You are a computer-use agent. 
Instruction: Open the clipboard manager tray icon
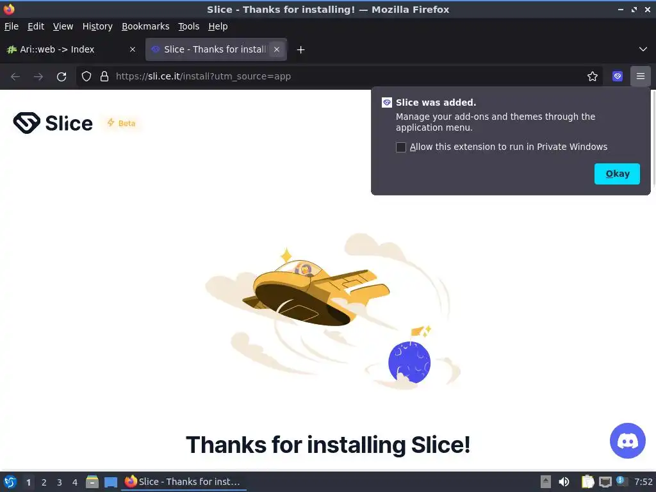[588, 482]
